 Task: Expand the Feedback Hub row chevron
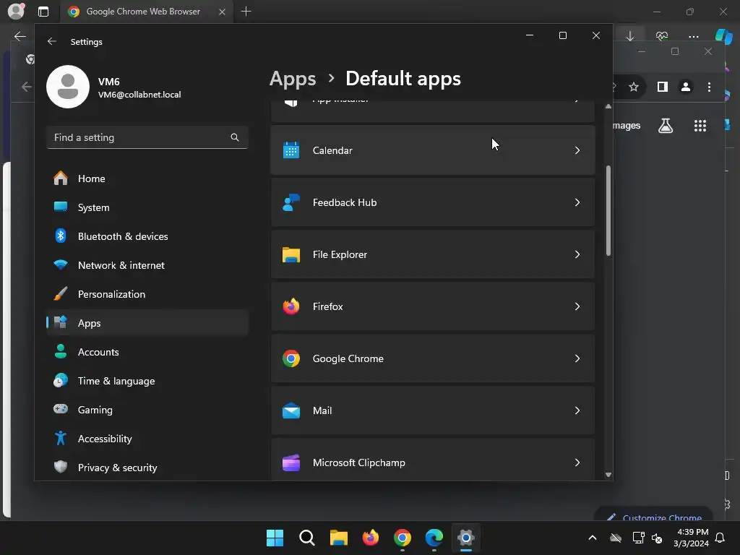pyautogui.click(x=577, y=202)
